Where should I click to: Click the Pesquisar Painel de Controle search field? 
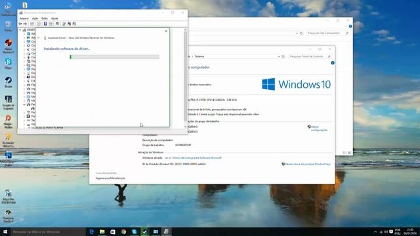tap(310, 56)
